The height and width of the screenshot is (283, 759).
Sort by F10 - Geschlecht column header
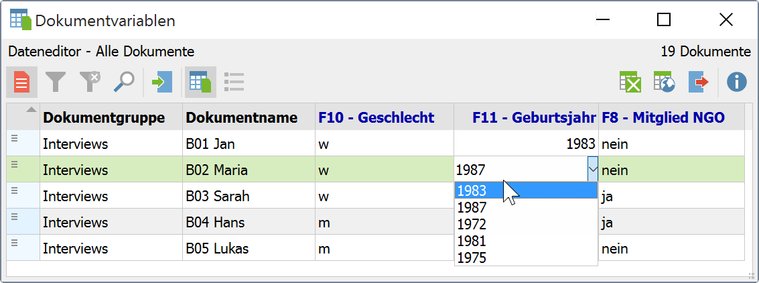(385, 117)
